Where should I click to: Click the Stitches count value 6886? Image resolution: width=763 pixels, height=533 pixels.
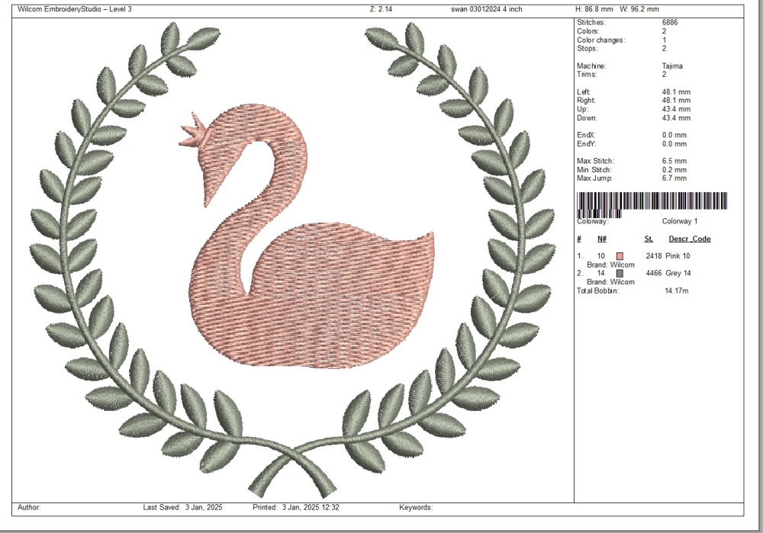(x=671, y=23)
